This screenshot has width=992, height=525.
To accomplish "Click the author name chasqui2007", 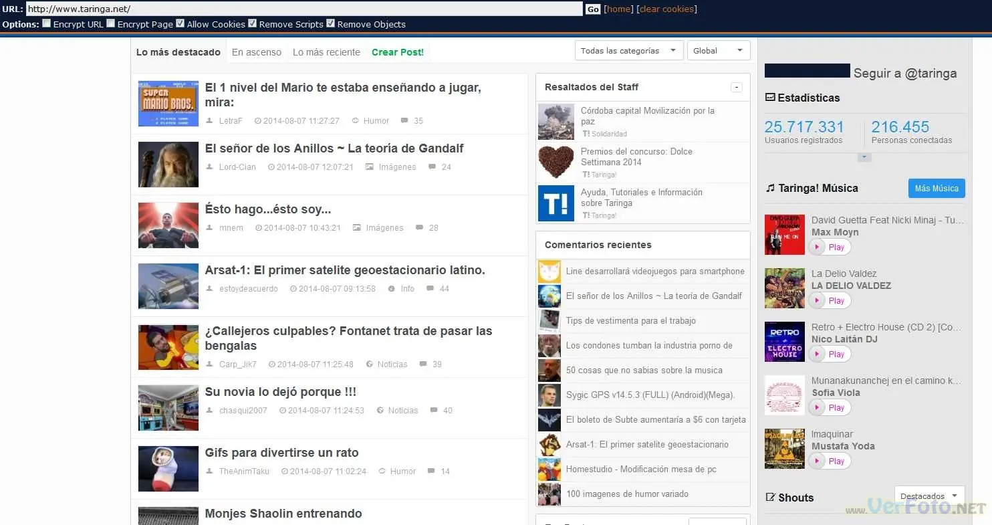I will [x=243, y=411].
